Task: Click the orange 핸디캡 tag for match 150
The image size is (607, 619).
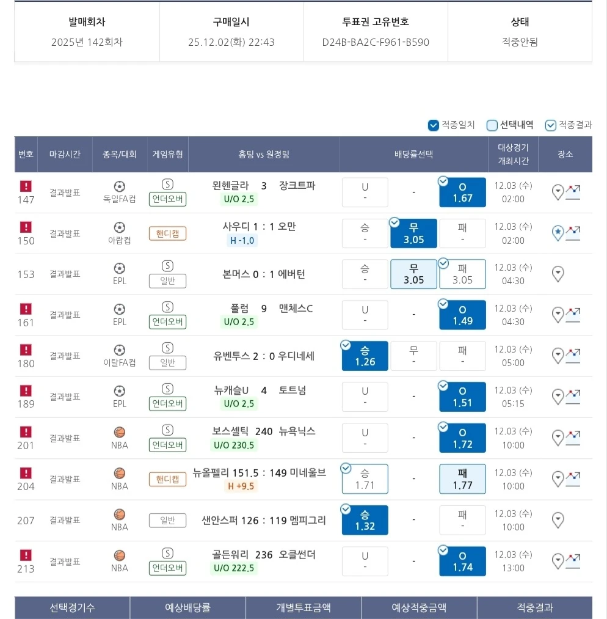Action: pyautogui.click(x=167, y=233)
